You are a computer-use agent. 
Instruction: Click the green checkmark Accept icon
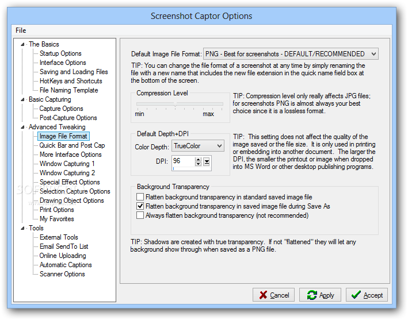[356, 295]
